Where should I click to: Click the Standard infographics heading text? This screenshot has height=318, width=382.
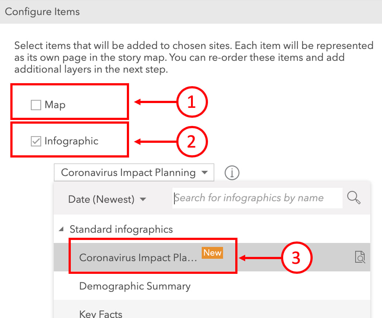pyautogui.click(x=121, y=230)
